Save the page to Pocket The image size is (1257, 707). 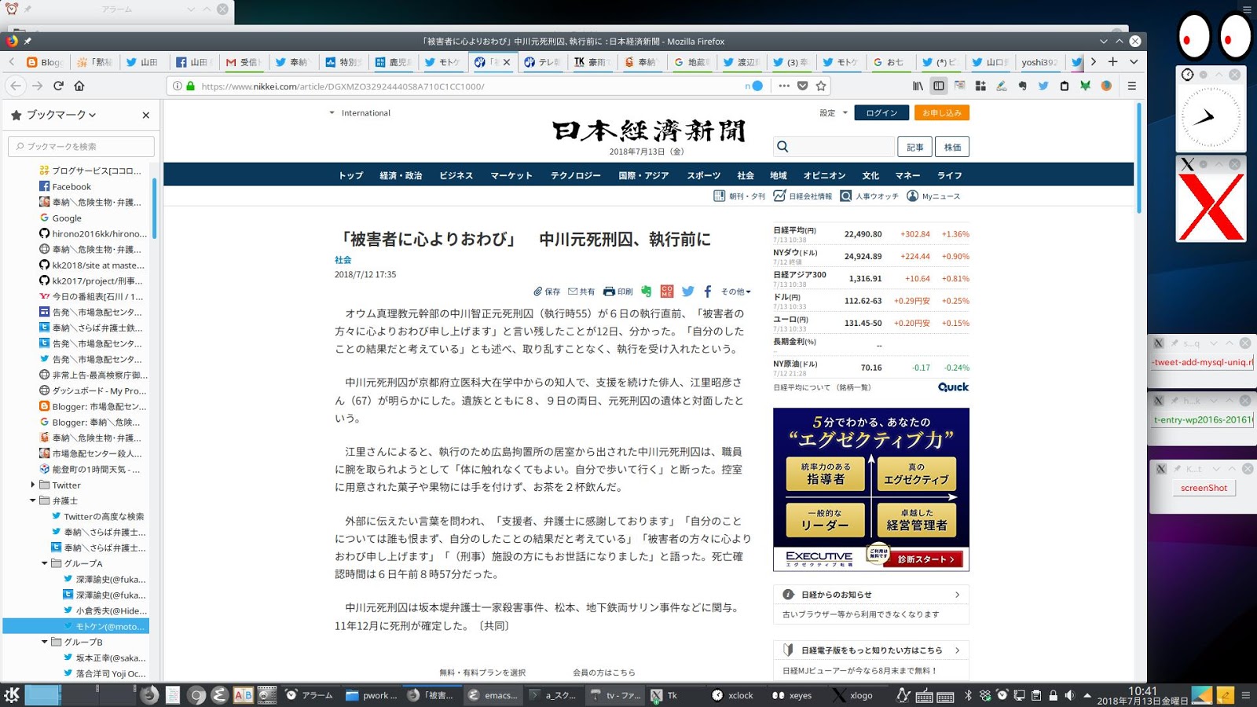coord(802,86)
